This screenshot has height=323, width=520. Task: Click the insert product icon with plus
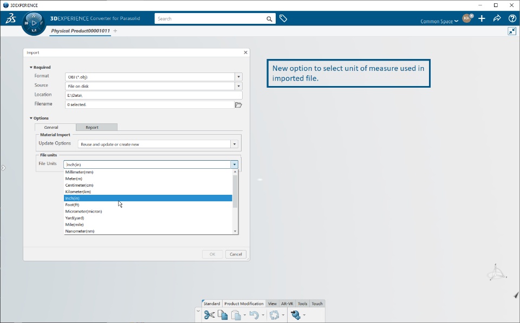click(296, 315)
